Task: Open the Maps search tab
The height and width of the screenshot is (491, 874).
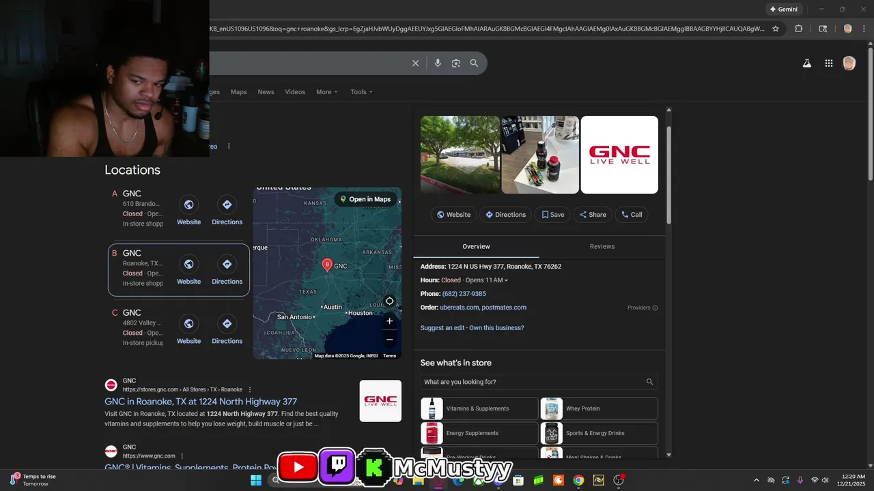Action: coord(238,92)
